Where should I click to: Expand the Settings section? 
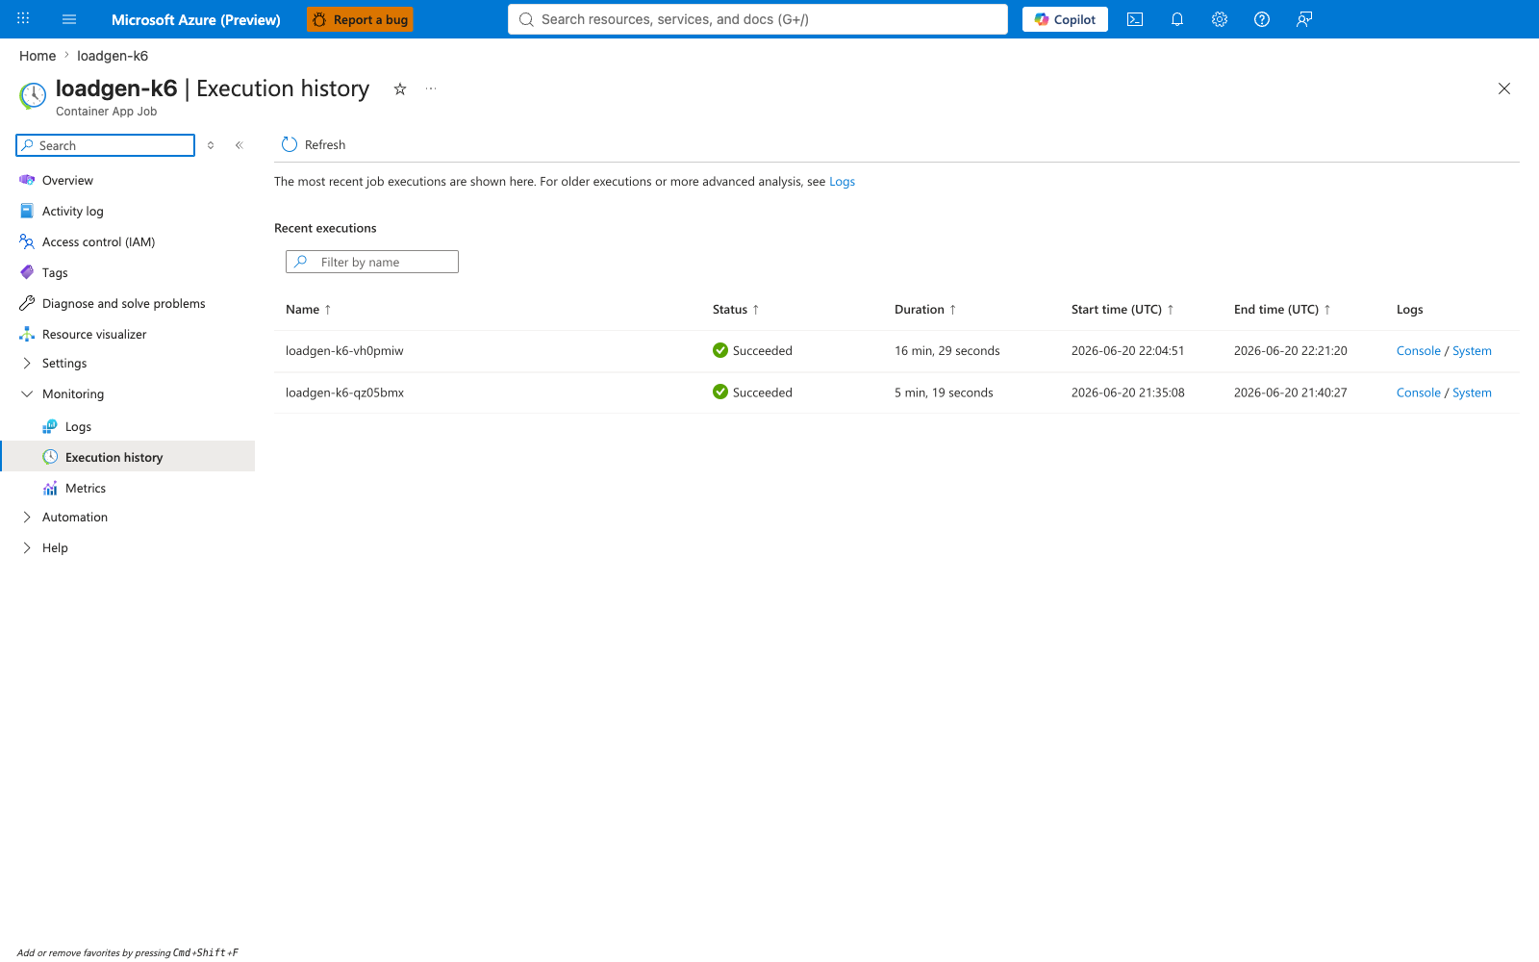coord(64,363)
